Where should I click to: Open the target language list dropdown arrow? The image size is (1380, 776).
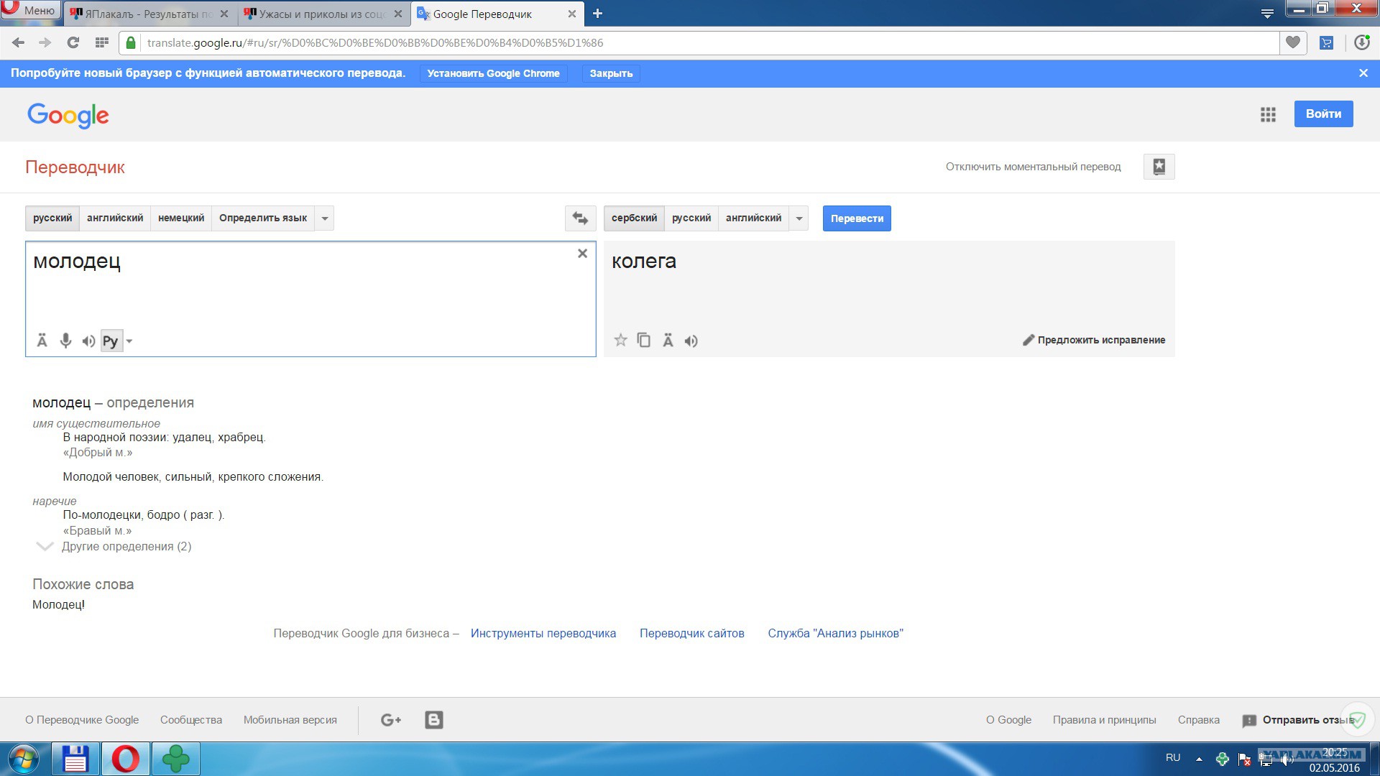[x=799, y=218]
